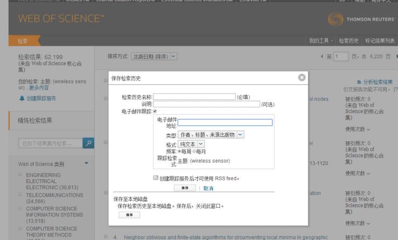Click 保存 under 保存至本地磁盘
398x240 pixels.
click(x=129, y=215)
